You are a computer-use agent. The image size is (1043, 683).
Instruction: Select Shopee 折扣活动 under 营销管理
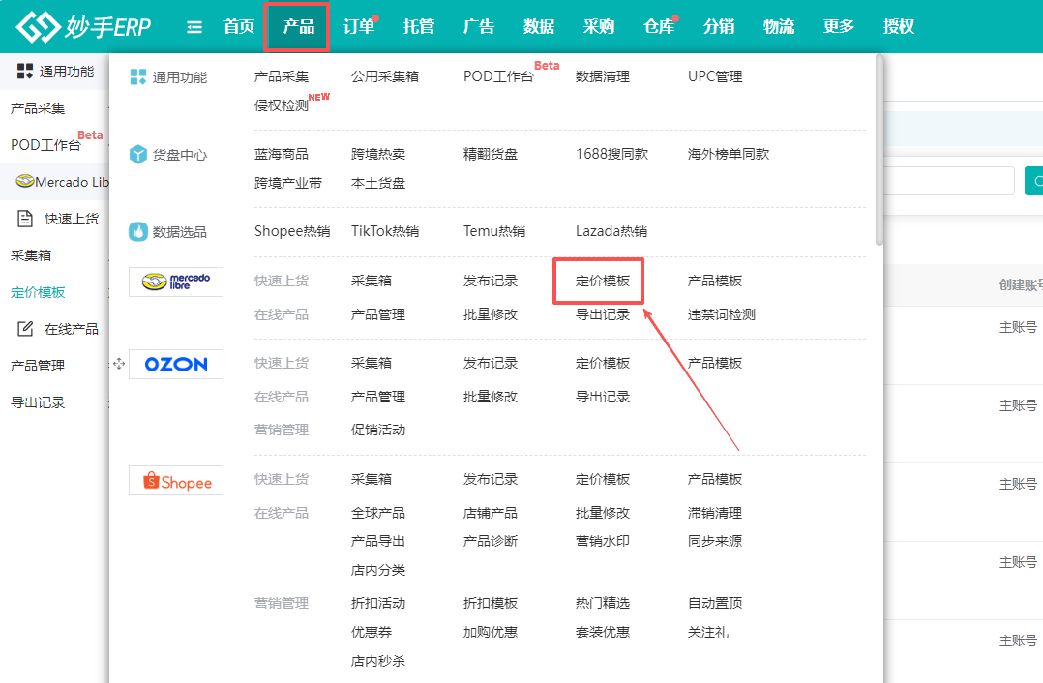(x=377, y=603)
